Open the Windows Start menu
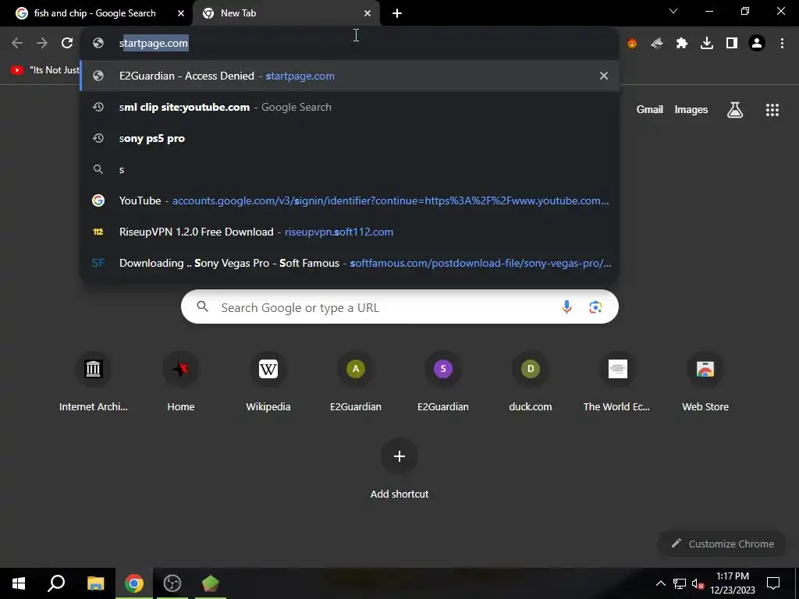Image resolution: width=799 pixels, height=599 pixels. [x=19, y=583]
